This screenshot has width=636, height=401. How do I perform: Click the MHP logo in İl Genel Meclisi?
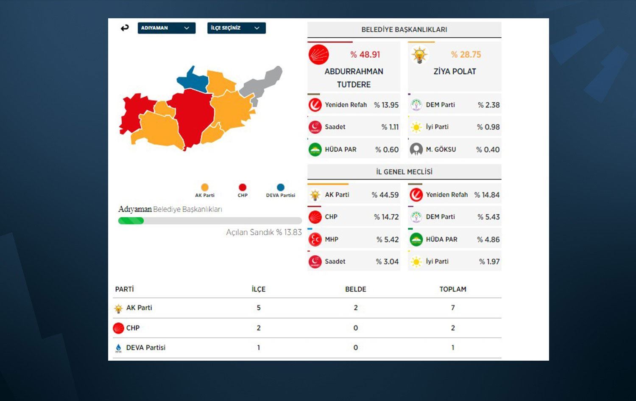[x=315, y=239]
